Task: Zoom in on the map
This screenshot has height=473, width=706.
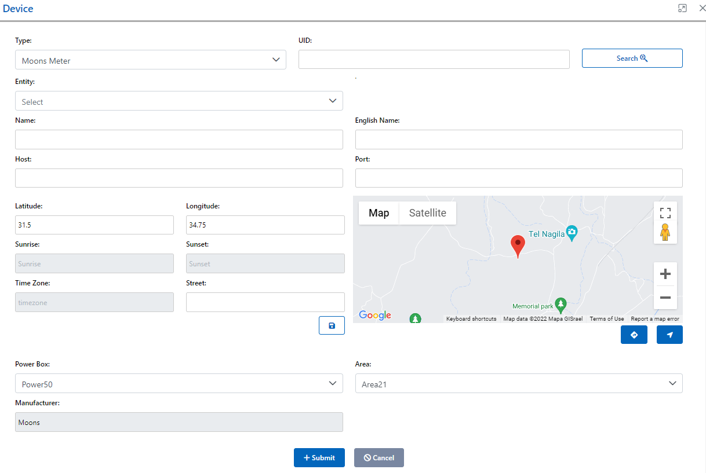Action: click(665, 274)
